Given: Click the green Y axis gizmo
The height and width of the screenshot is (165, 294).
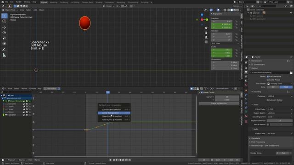Looking at the screenshot, I should (207, 20).
